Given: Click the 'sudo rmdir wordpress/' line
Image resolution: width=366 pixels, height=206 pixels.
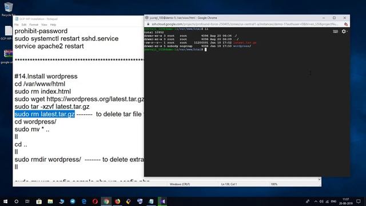Looking at the screenshot, I should 48,159.
